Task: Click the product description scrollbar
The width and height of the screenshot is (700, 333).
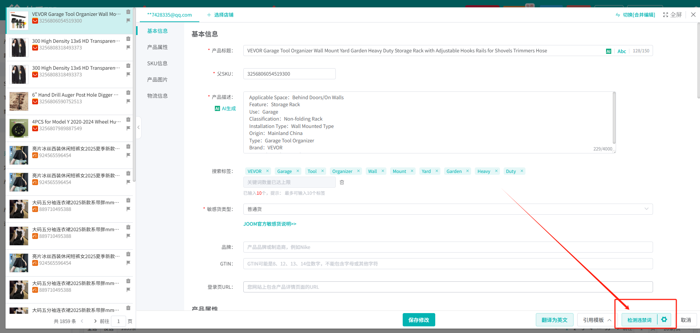Action: (x=614, y=118)
